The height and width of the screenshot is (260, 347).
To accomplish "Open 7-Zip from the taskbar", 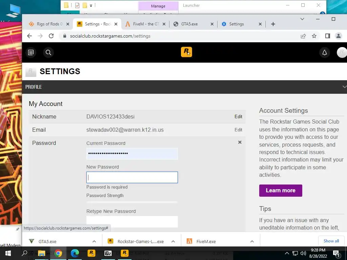I will [108, 253].
